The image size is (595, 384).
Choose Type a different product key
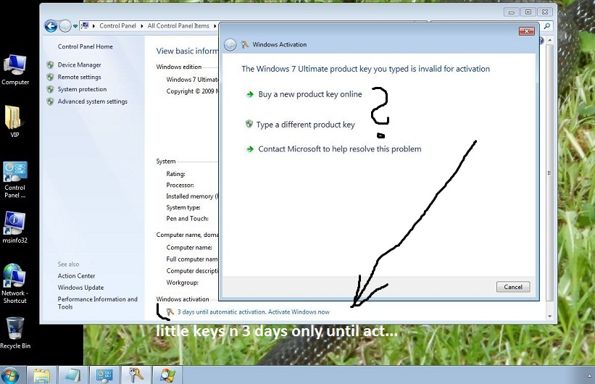[x=305, y=125]
